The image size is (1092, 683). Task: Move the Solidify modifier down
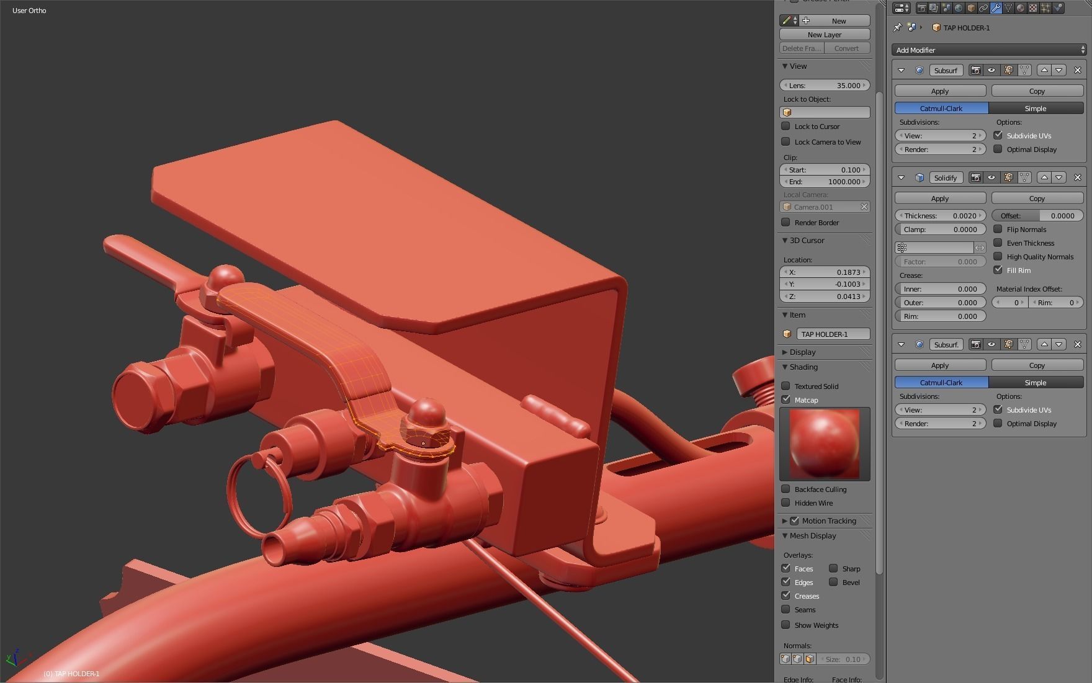1059,177
